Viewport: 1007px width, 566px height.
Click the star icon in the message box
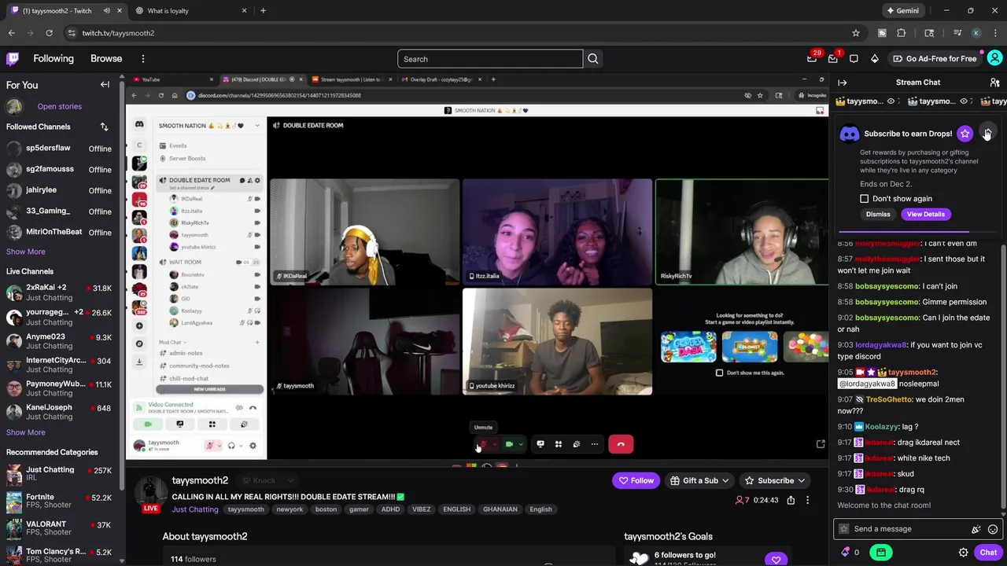(844, 529)
